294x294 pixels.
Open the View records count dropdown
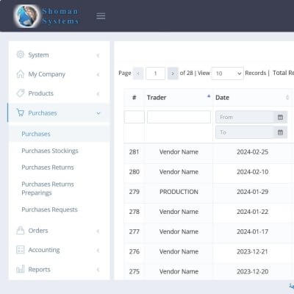coord(227,73)
